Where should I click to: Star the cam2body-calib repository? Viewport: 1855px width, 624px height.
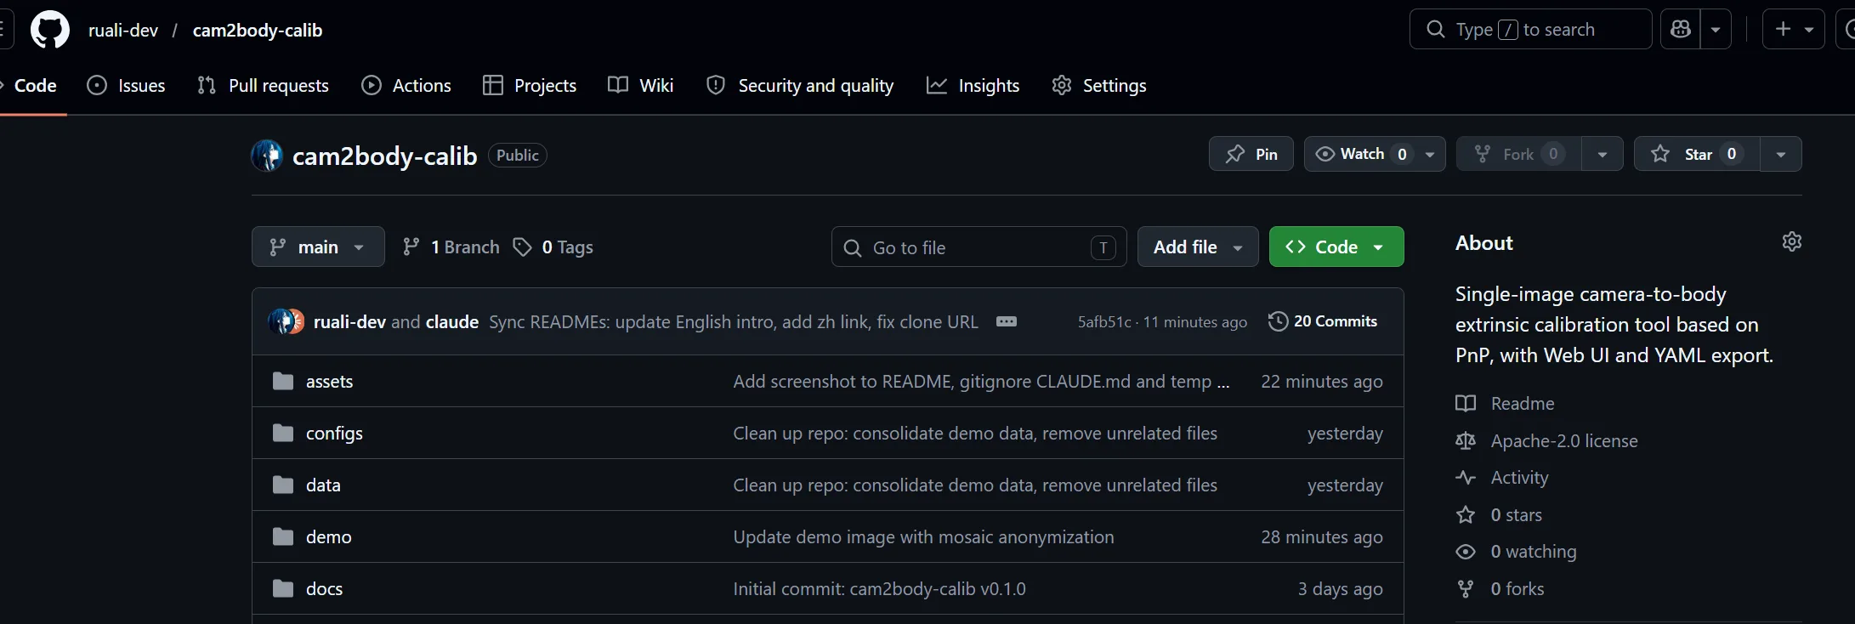pyautogui.click(x=1697, y=154)
